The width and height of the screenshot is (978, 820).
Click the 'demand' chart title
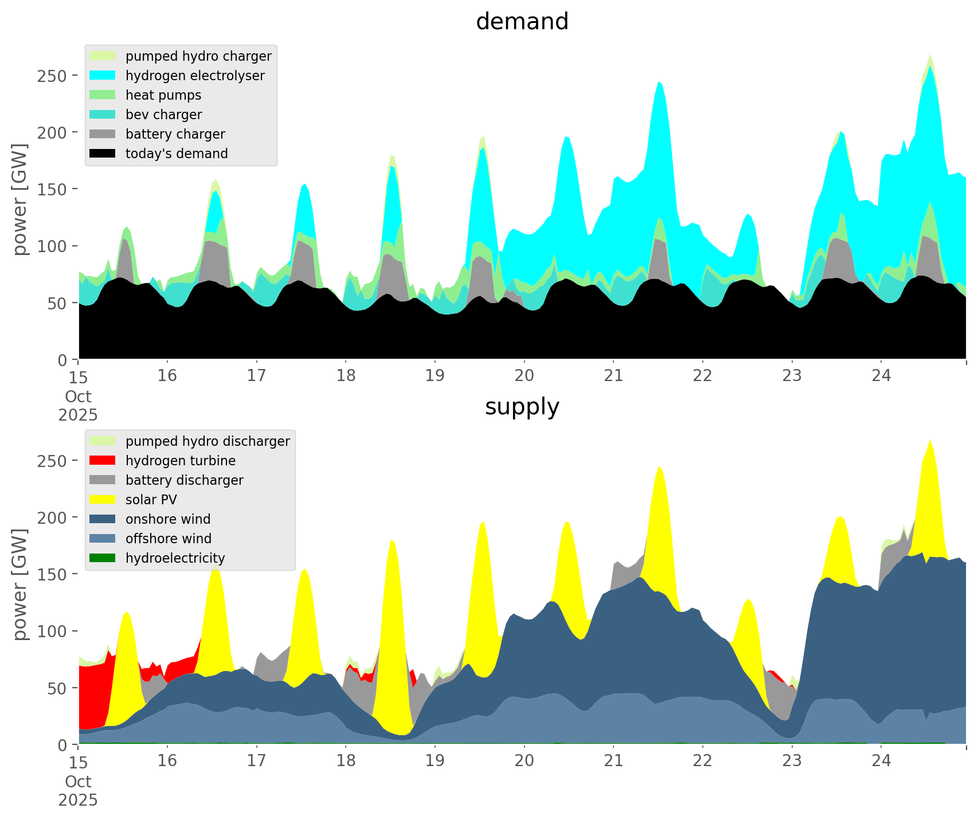click(522, 22)
